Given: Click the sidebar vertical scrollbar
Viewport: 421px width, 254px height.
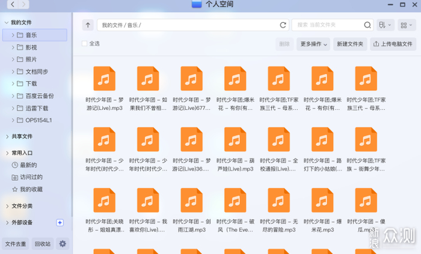Looking at the screenshot, I should [x=72, y=115].
